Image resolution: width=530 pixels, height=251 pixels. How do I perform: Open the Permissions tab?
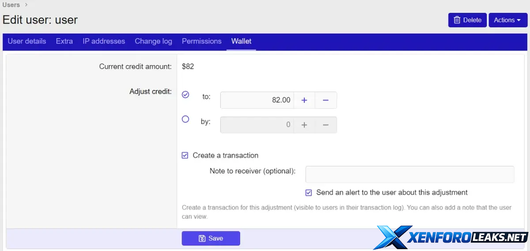coord(201,41)
